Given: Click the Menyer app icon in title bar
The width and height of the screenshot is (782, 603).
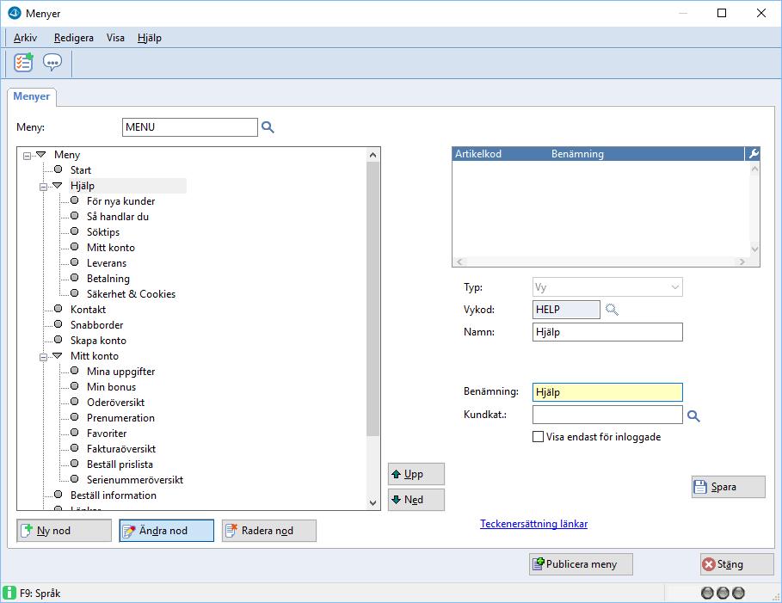Looking at the screenshot, I should click(15, 13).
